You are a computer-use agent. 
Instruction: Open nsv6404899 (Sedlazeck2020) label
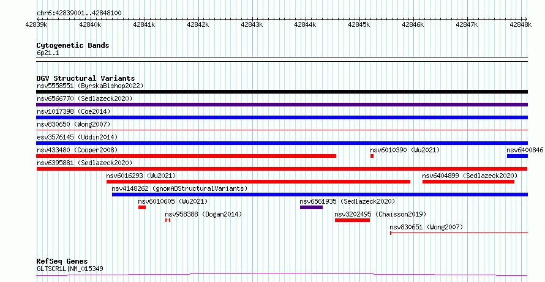point(470,176)
